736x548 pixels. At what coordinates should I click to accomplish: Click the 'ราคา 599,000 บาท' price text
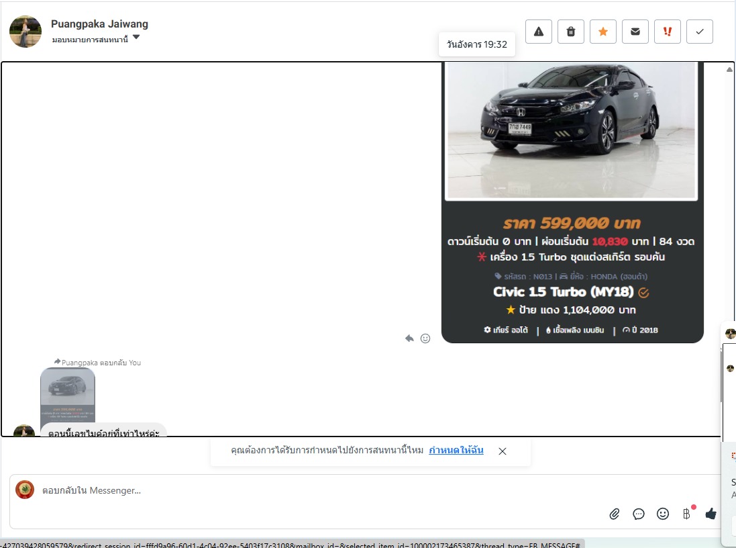coord(572,223)
